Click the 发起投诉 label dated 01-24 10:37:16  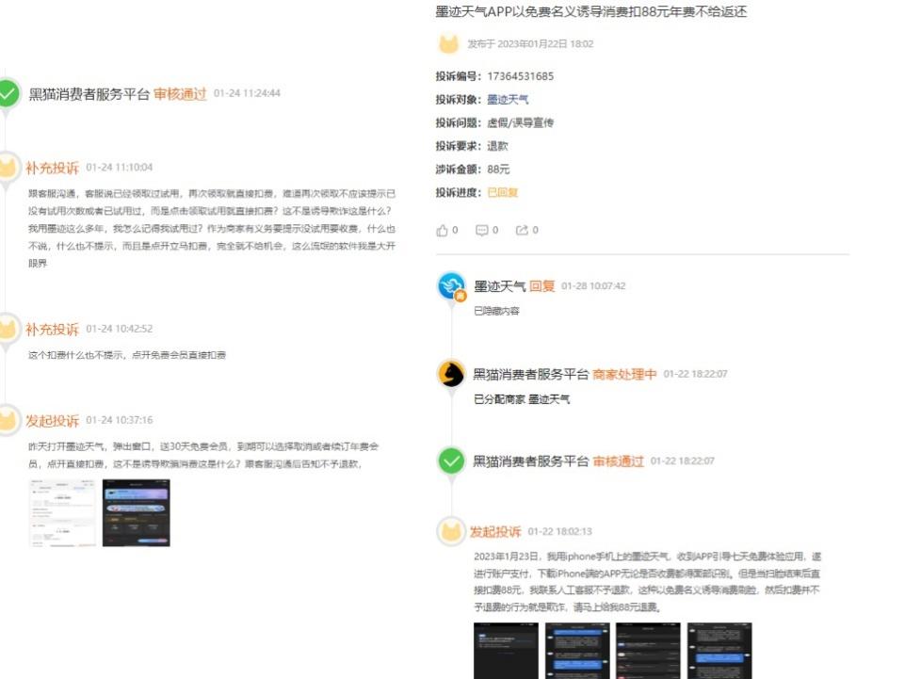tap(53, 420)
